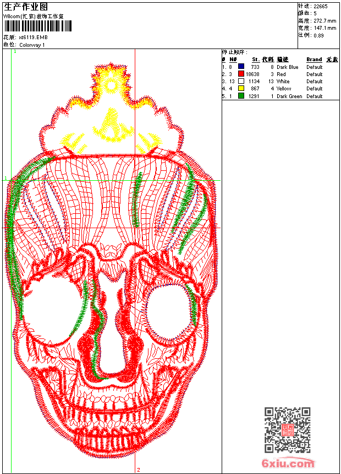
Task: Click the file name xt6119.EMB
Action: coord(33,37)
